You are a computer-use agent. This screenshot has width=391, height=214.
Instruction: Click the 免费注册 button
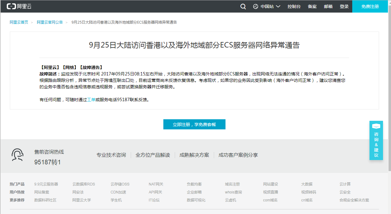[370, 6]
